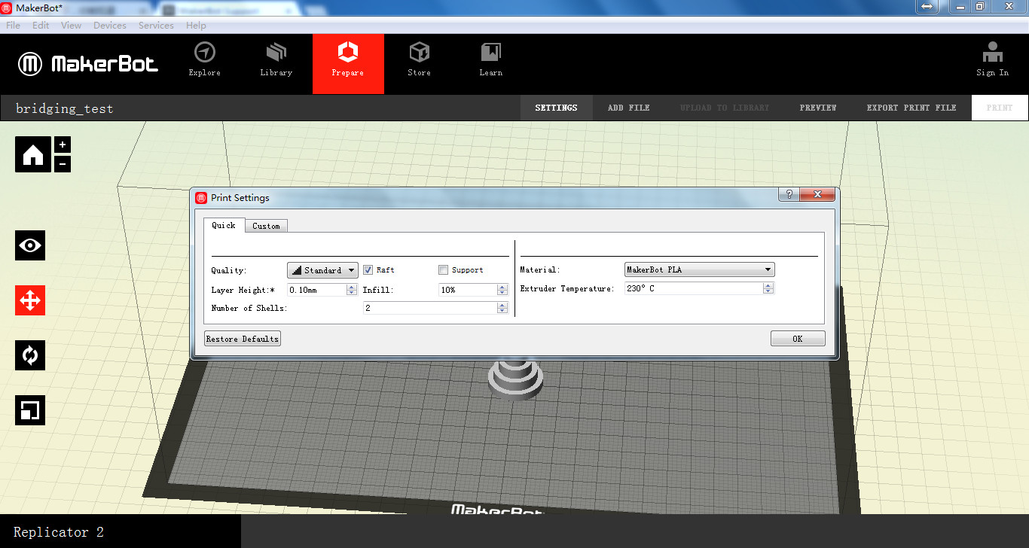The image size is (1029, 548).
Task: Reset view with the Home icon
Action: pos(33,154)
